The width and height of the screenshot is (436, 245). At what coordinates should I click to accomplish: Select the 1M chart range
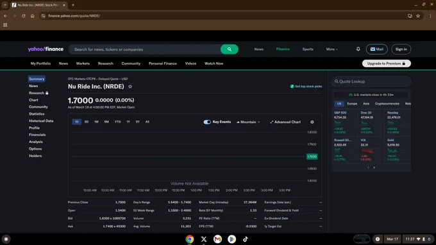[96, 121]
